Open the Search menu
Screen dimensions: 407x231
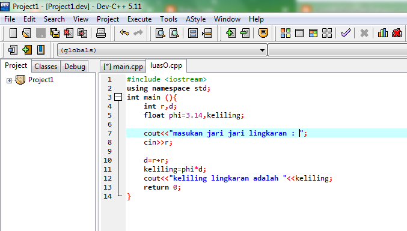point(54,19)
